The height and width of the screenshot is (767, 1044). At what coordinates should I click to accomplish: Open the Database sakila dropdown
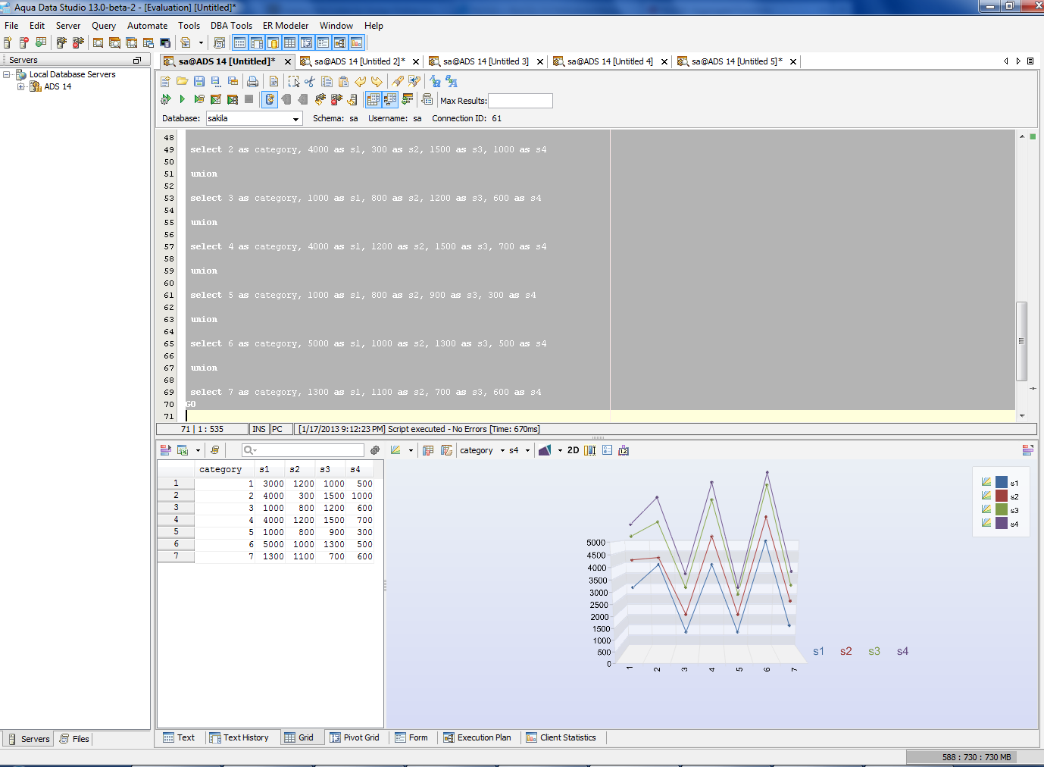(295, 119)
